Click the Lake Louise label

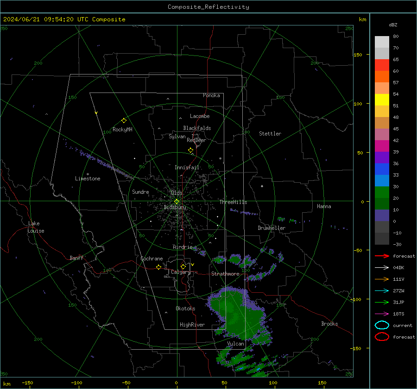click(36, 227)
